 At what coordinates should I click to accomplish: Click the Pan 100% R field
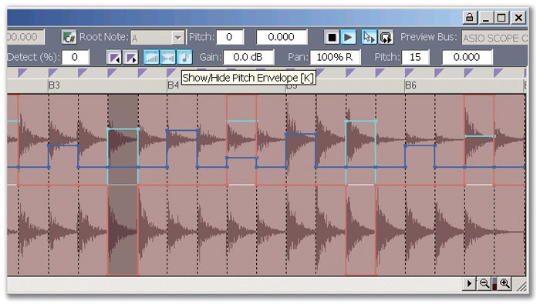point(335,57)
